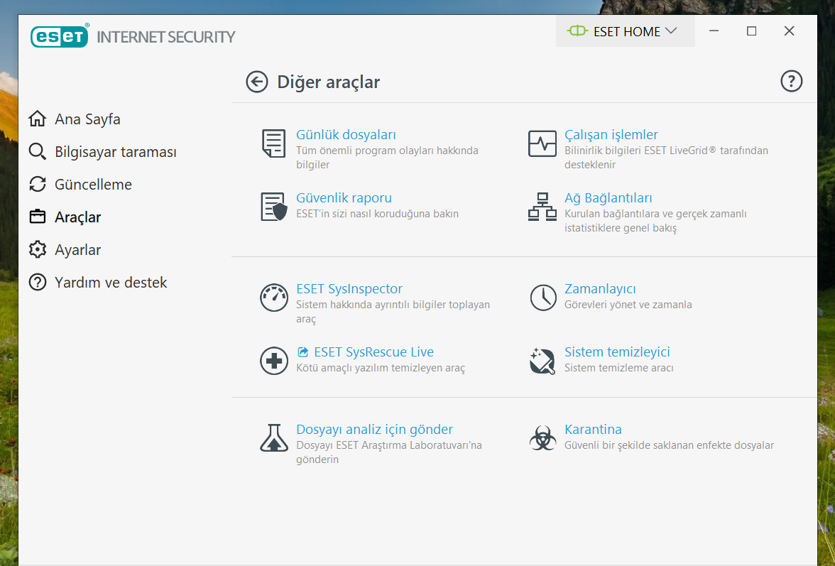Click the Zamanlayıcı clock icon
Viewport: 835px width, 566px height.
click(x=543, y=297)
